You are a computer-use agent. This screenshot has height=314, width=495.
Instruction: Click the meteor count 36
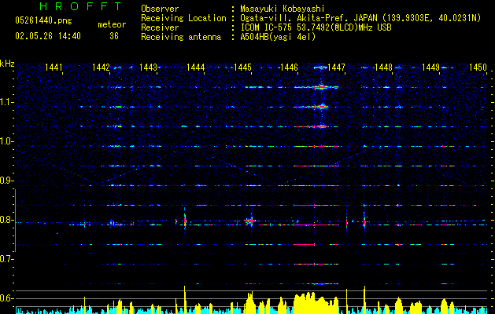point(114,36)
